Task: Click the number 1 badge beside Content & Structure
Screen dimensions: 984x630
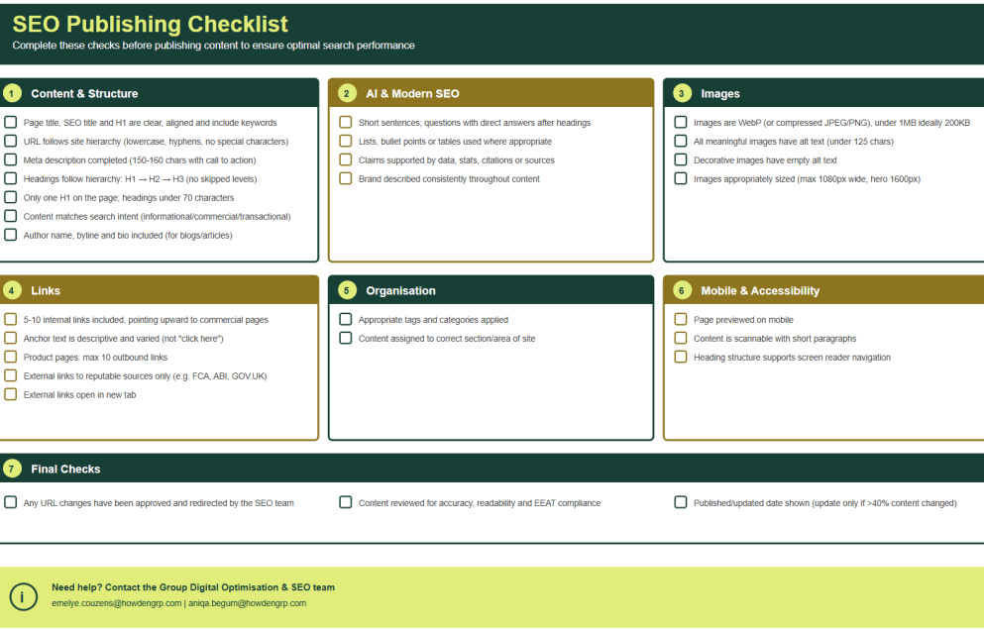Action: click(x=11, y=93)
